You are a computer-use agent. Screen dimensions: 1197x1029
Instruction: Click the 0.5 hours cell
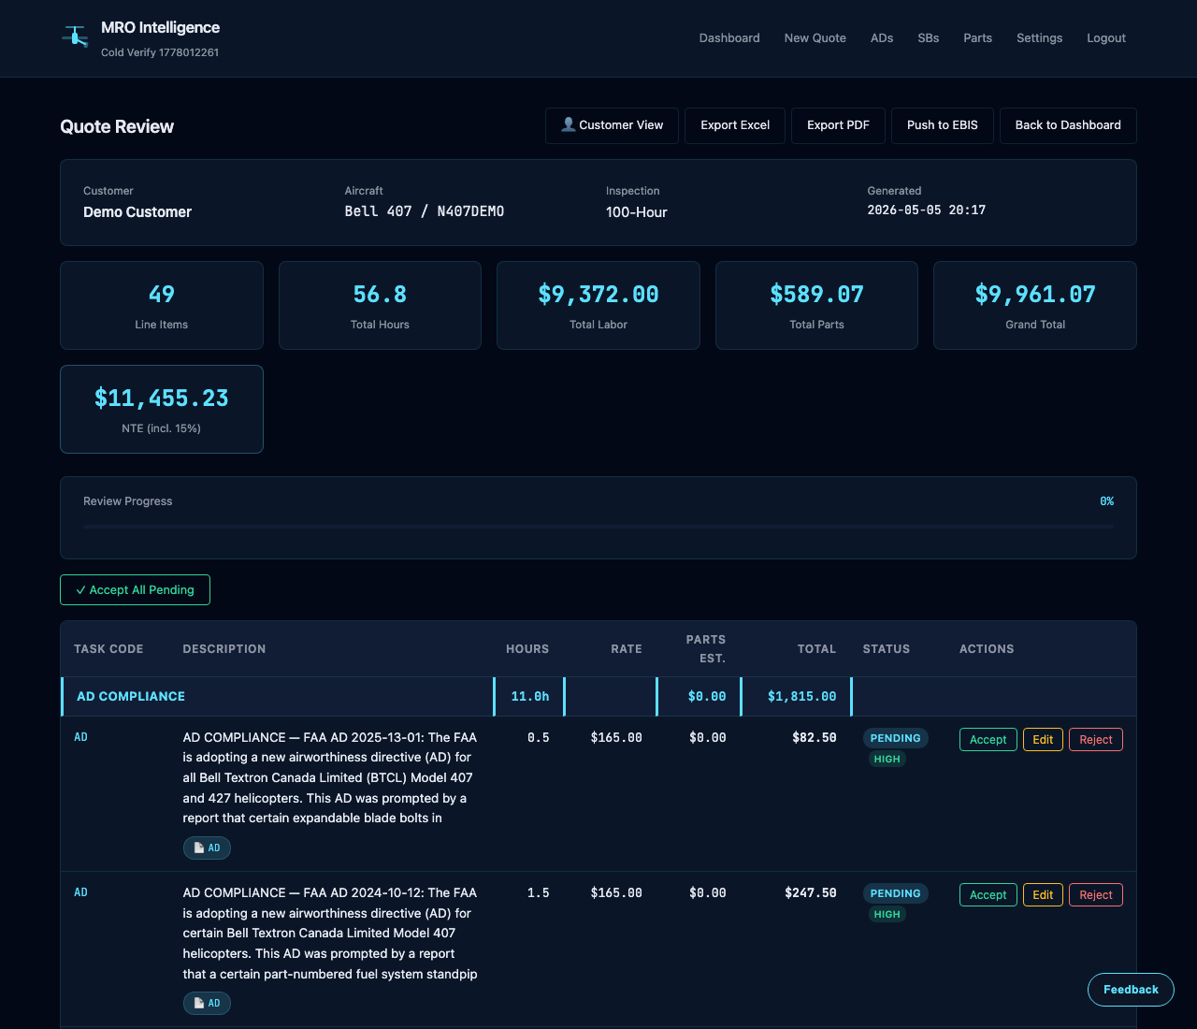[538, 738]
